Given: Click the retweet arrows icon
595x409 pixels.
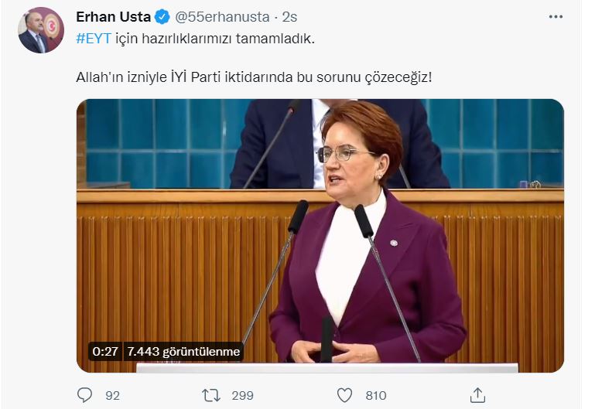Looking at the screenshot, I should [x=211, y=395].
